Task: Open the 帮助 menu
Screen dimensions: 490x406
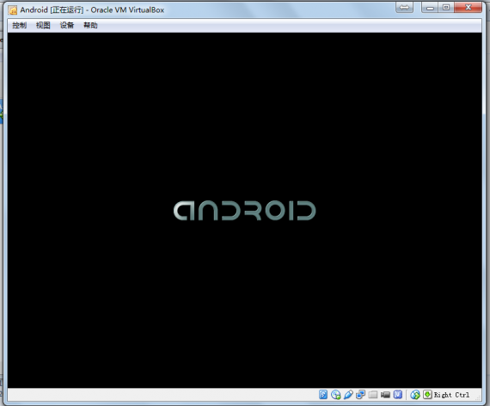Action: pyautogui.click(x=90, y=25)
